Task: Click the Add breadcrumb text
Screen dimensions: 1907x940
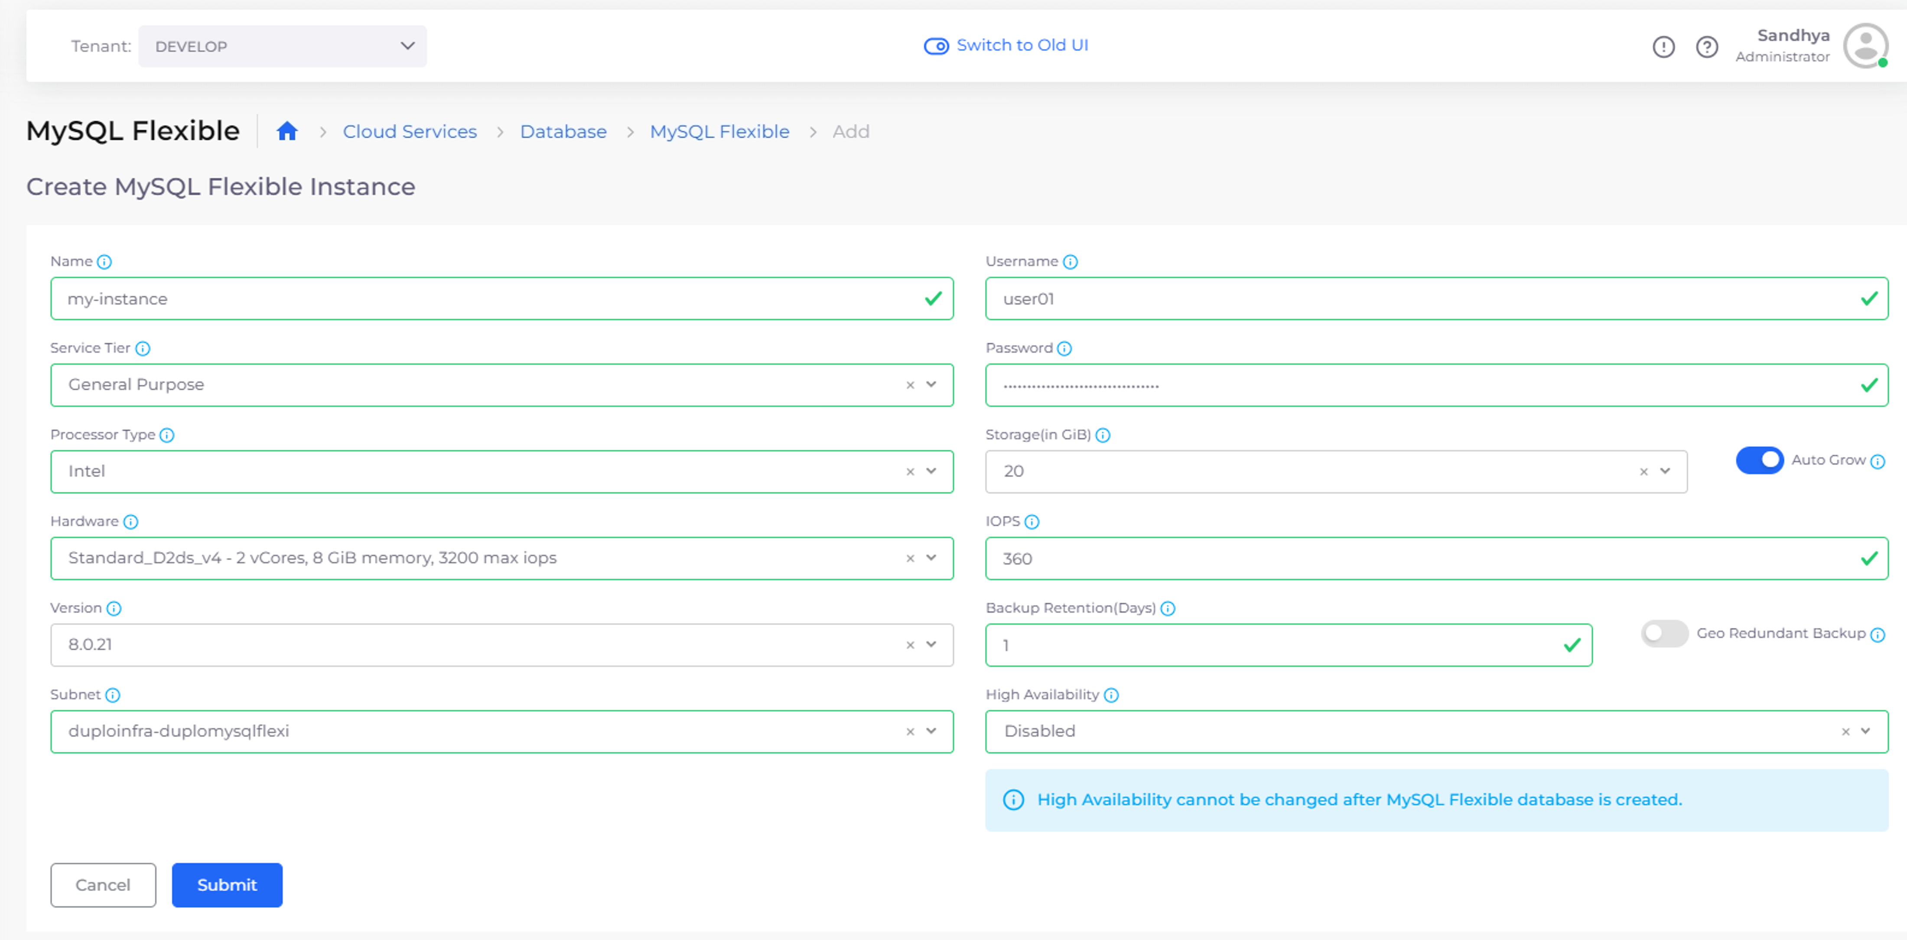Action: point(851,131)
